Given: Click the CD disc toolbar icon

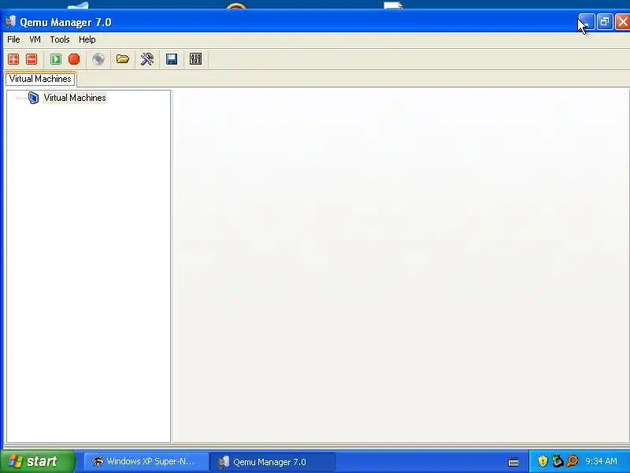Looking at the screenshot, I should pos(98,59).
